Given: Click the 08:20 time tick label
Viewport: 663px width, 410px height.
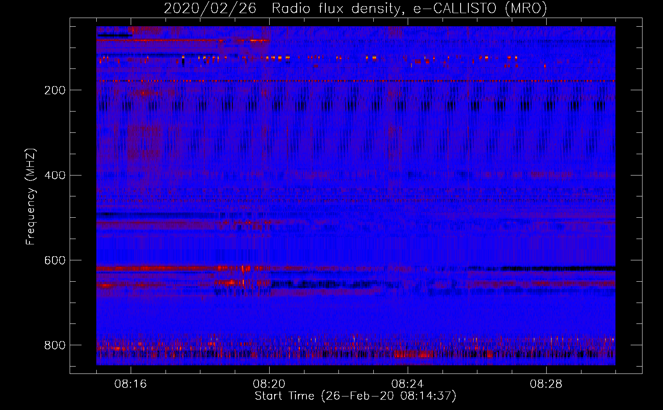Looking at the screenshot, I should [269, 384].
